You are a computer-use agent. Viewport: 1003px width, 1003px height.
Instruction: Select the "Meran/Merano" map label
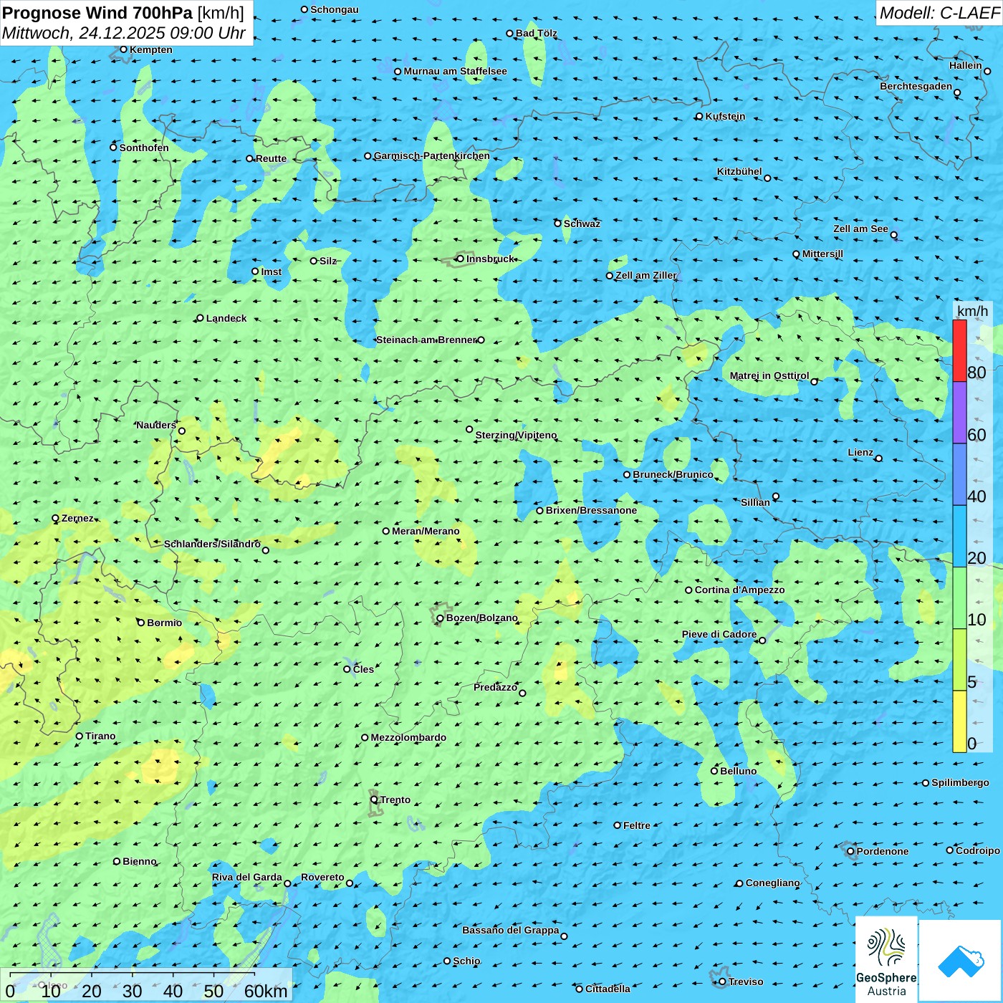(426, 531)
